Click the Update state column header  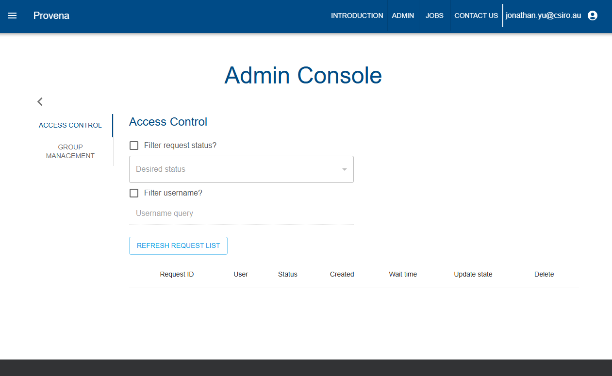pos(473,274)
